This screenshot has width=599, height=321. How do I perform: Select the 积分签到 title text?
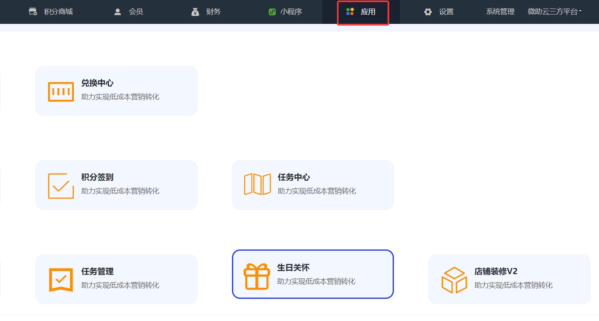(x=97, y=177)
